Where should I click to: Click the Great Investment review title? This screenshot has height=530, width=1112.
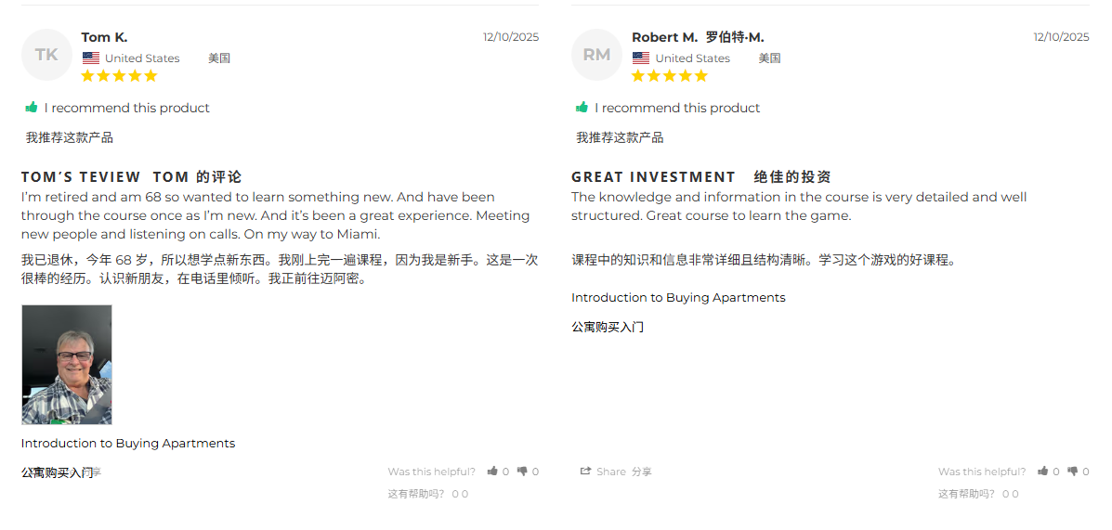coord(653,177)
